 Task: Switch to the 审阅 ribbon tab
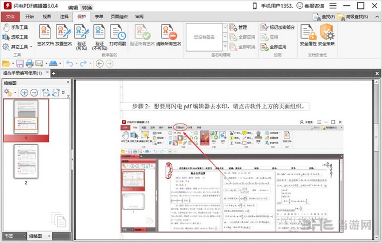coord(139,16)
